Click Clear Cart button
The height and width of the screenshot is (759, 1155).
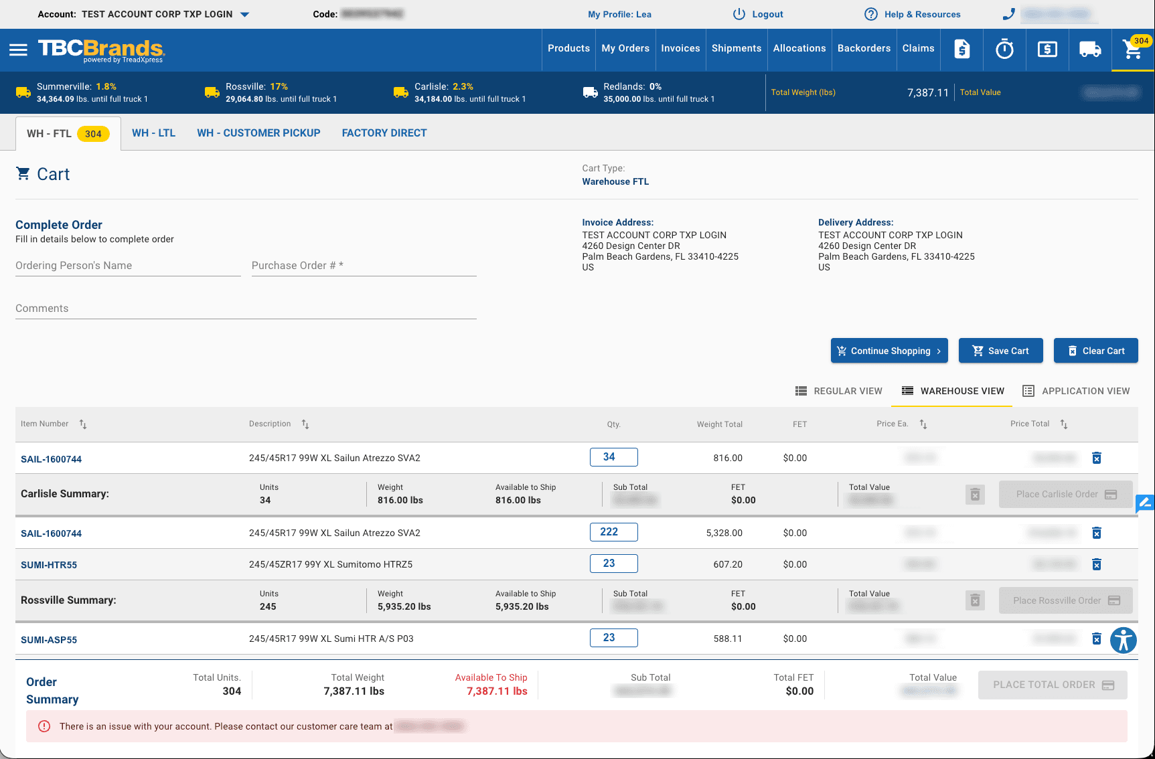pyautogui.click(x=1095, y=351)
